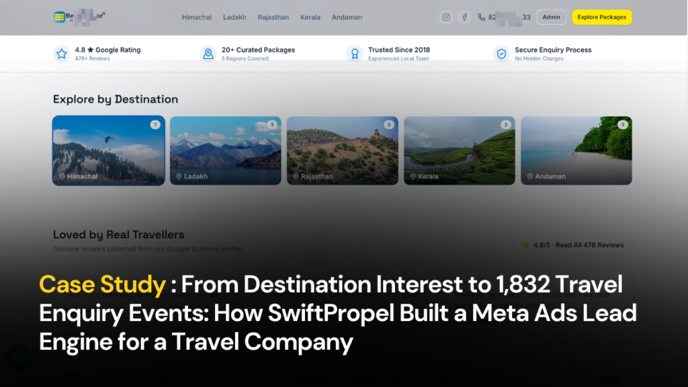The width and height of the screenshot is (688, 387).
Task: Click the '4.8 ★ Google Rating' text
Action: (107, 50)
